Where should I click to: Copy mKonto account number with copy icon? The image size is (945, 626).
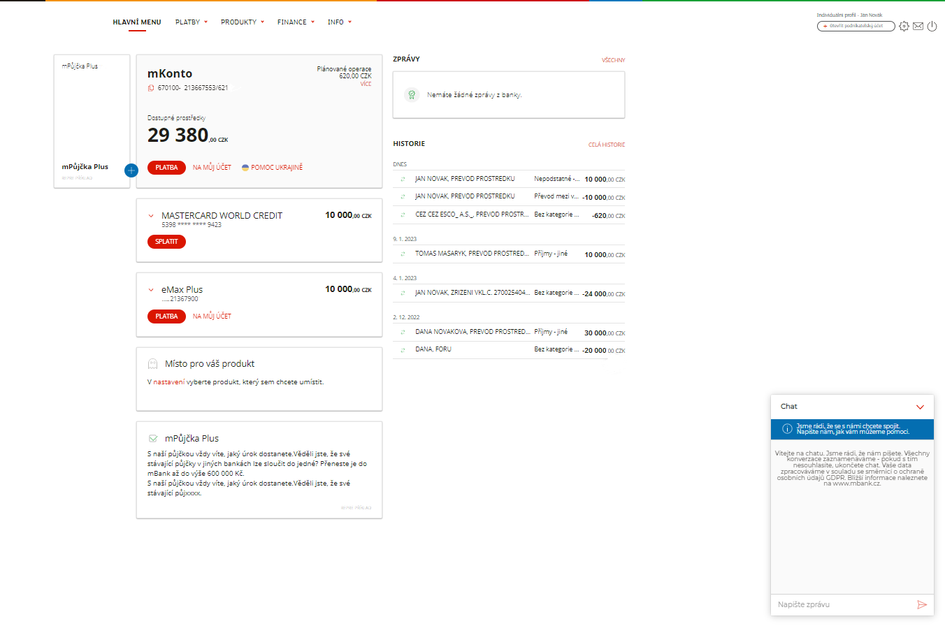point(150,88)
